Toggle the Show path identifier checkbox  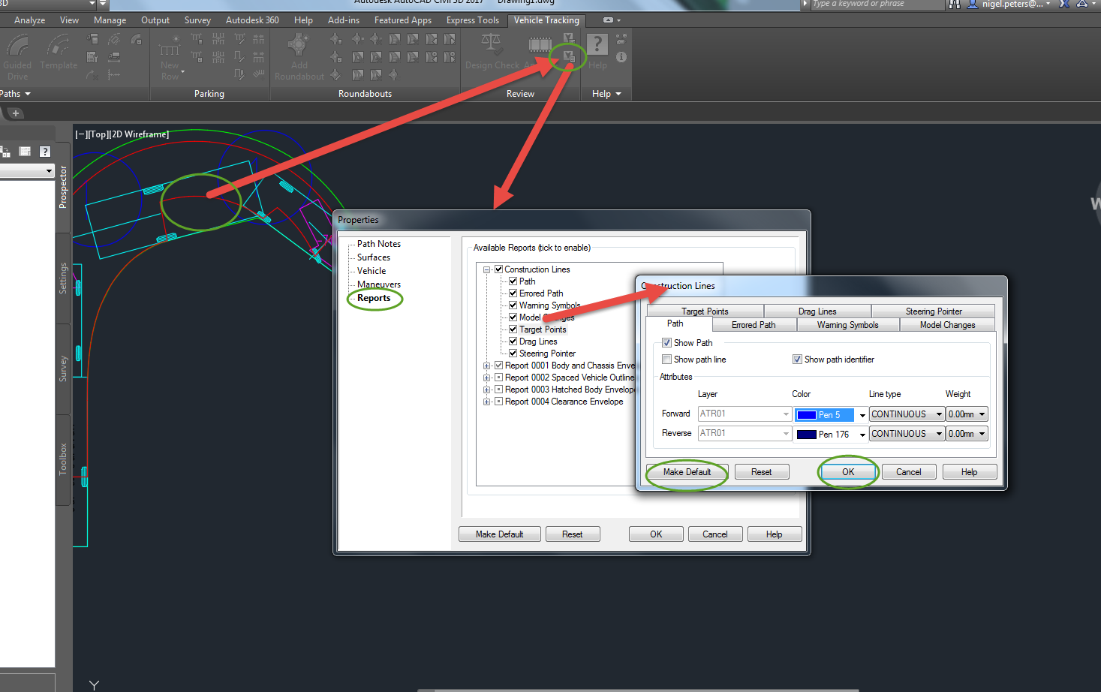797,360
